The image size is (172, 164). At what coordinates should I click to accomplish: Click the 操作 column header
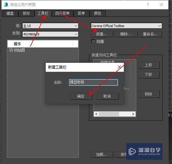(x=40, y=44)
